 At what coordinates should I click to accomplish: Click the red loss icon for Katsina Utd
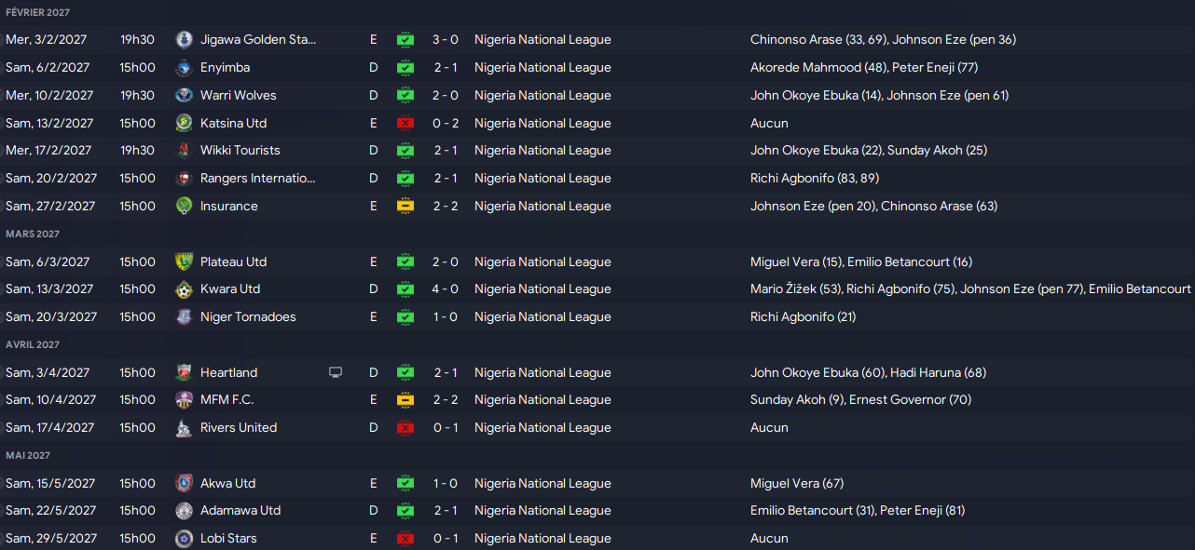click(x=405, y=123)
